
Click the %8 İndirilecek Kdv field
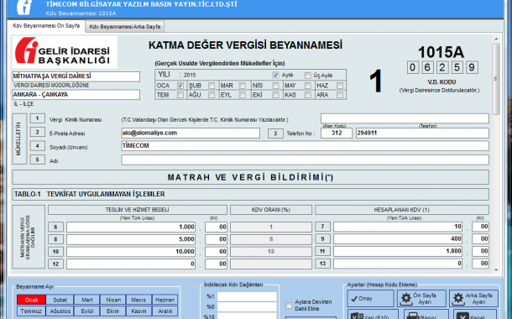[x=247, y=307]
